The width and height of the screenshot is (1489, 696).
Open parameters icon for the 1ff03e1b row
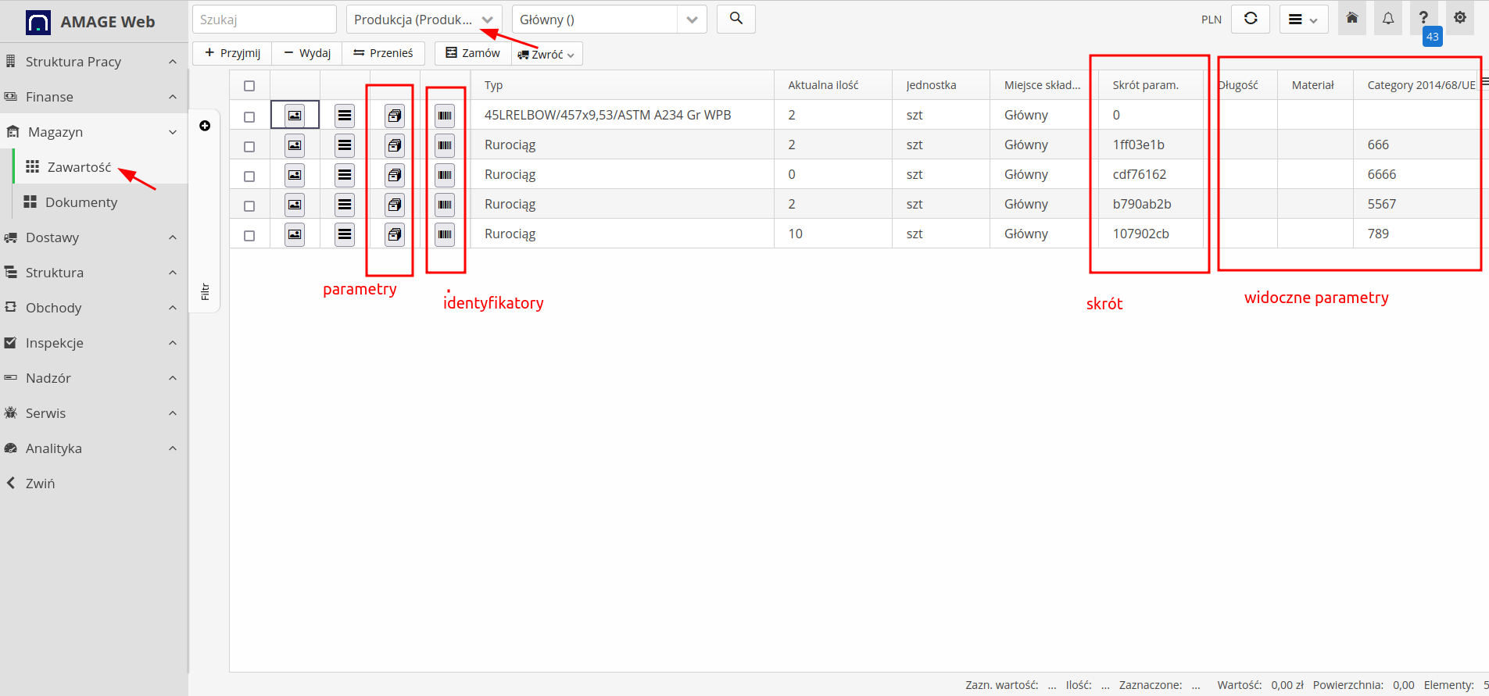click(395, 145)
